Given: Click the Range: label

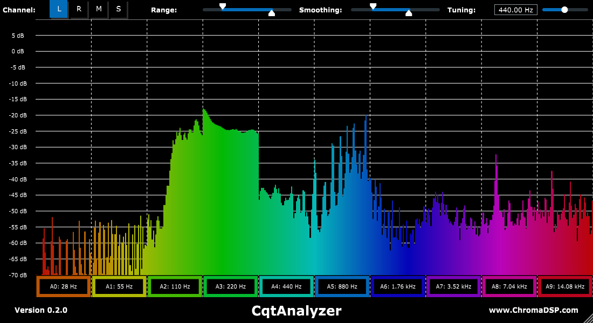Looking at the screenshot, I should point(164,10).
